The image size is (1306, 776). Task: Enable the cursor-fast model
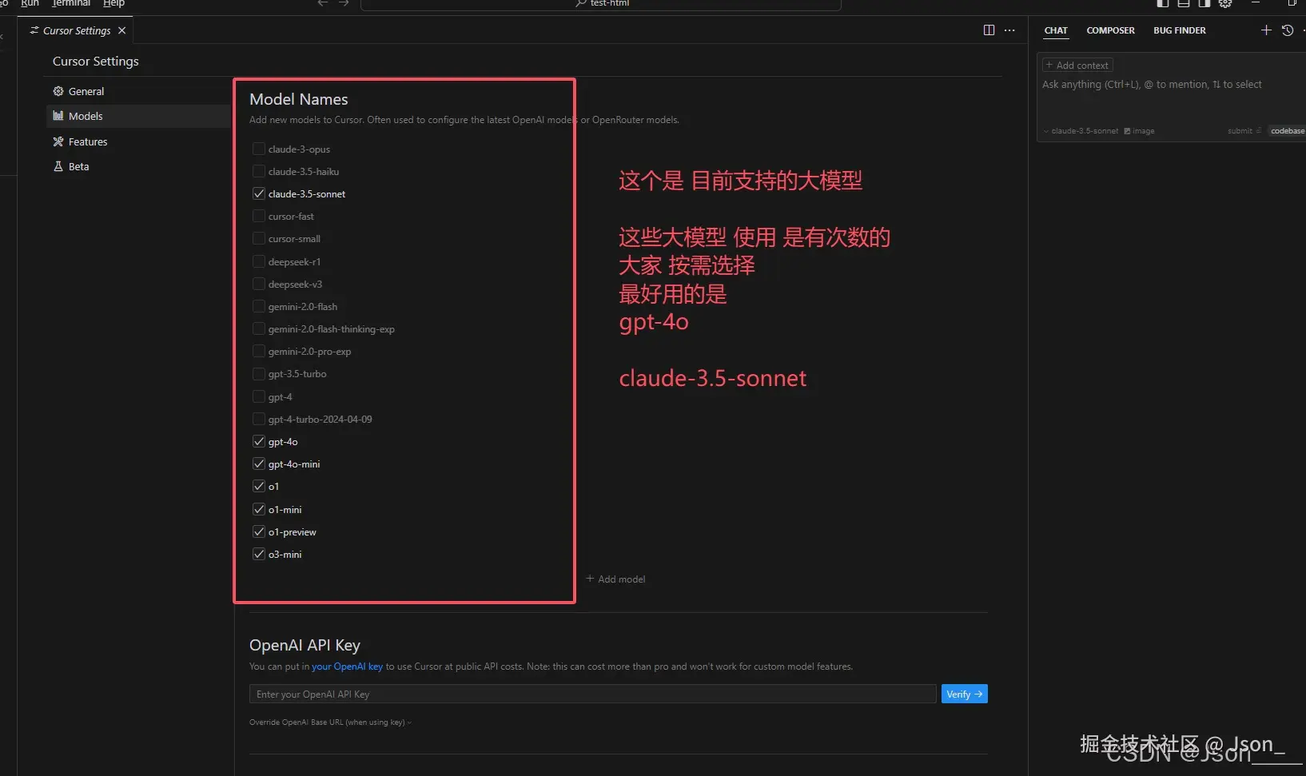pyautogui.click(x=259, y=216)
